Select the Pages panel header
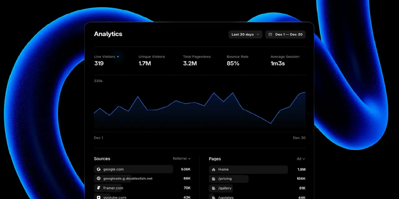Image resolution: width=399 pixels, height=199 pixels. (215, 159)
